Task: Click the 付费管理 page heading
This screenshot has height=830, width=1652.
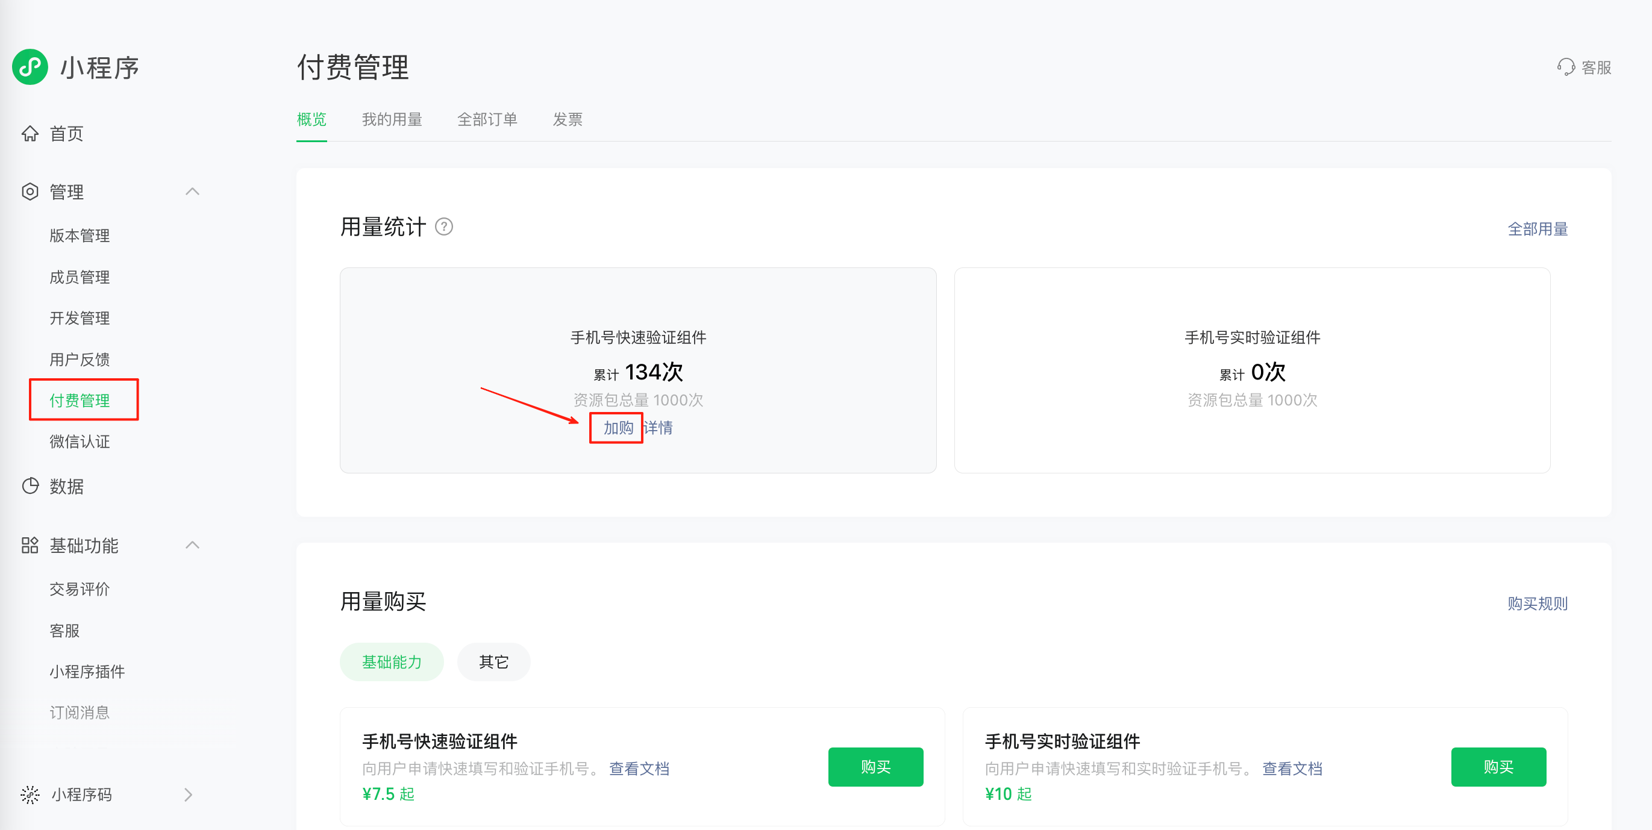Action: [x=352, y=67]
